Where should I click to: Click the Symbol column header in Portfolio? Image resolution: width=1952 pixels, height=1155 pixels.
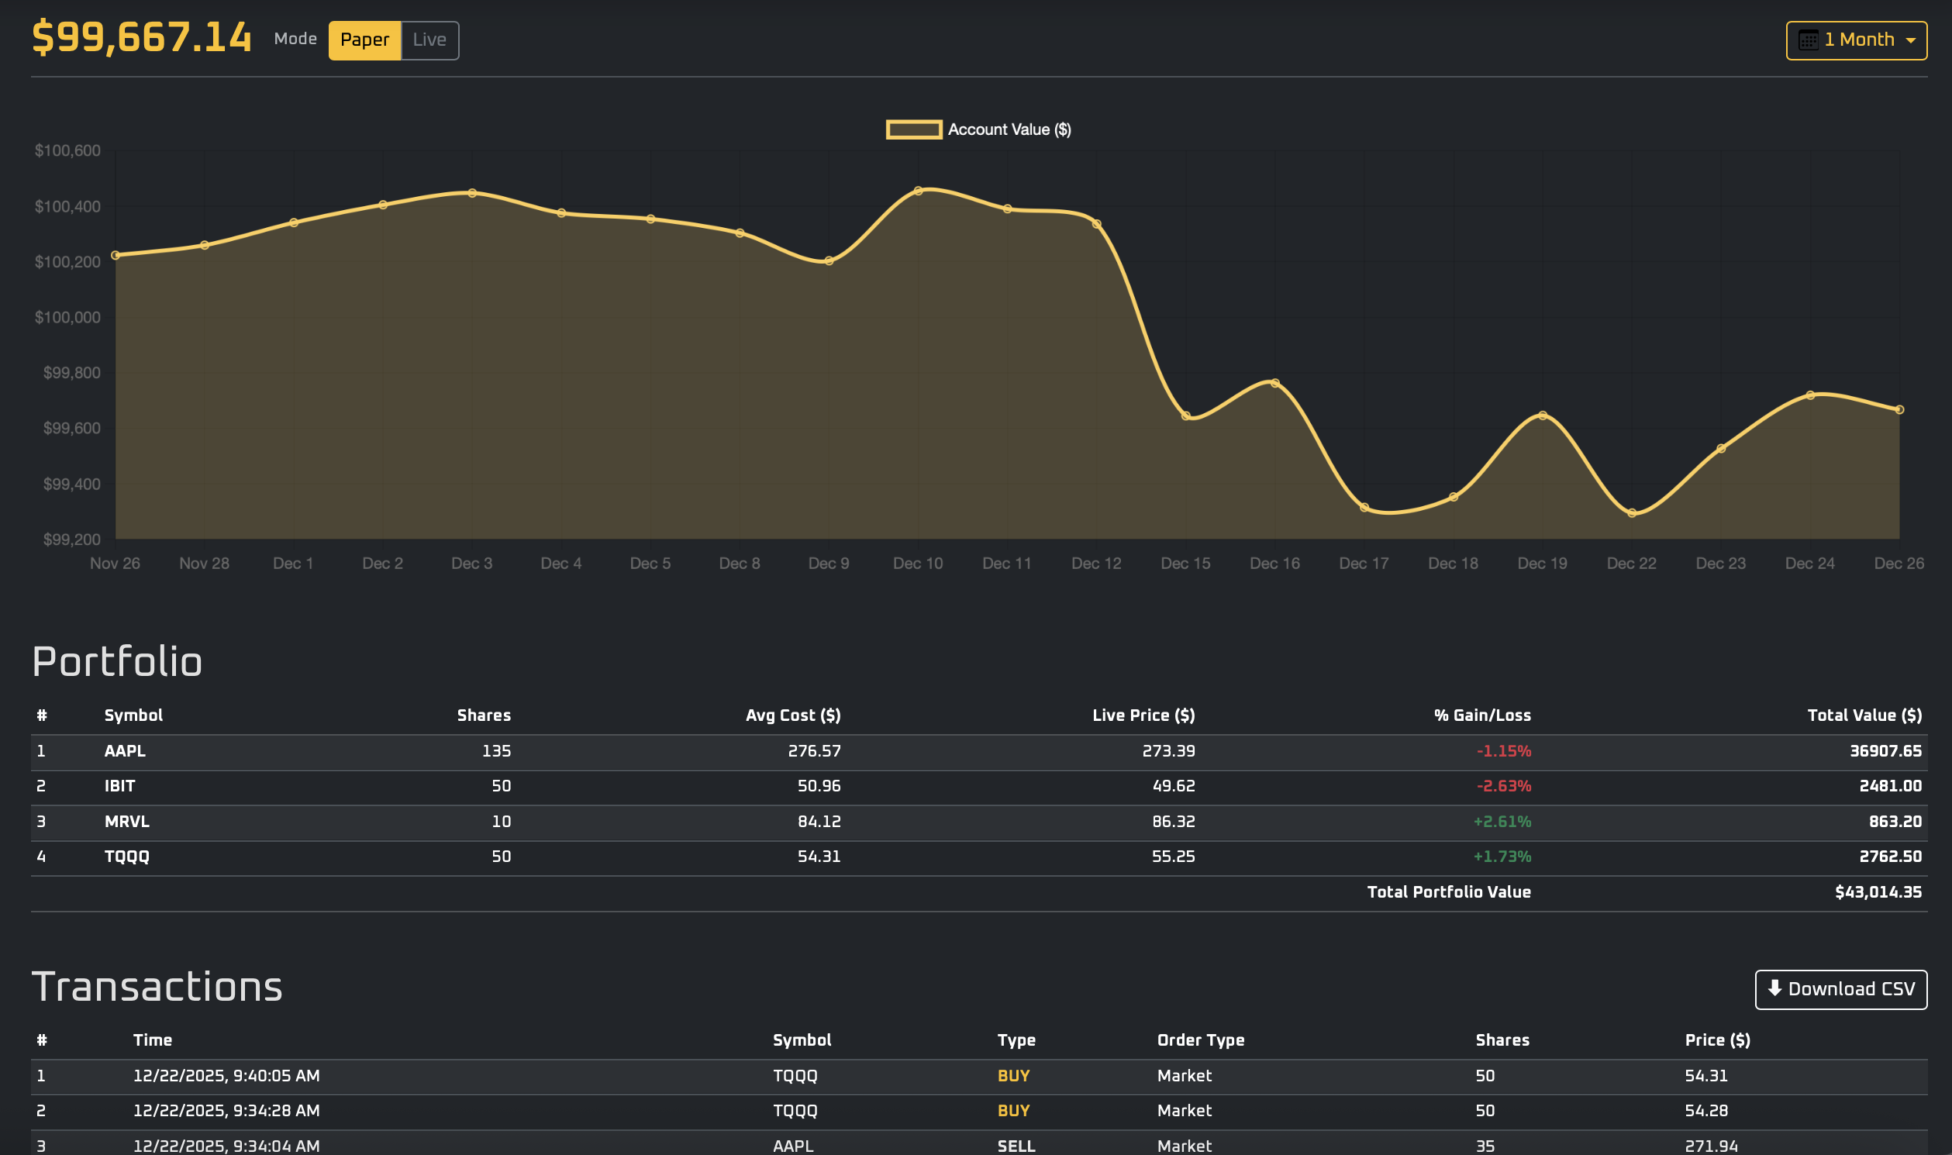click(134, 715)
